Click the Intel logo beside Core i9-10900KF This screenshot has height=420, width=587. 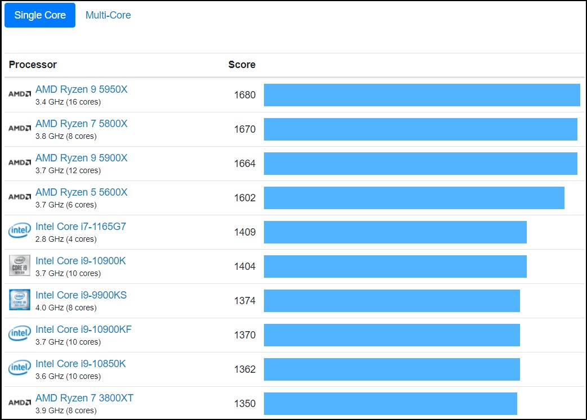click(x=20, y=333)
